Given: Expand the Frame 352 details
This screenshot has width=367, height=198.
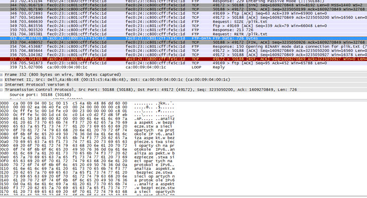Looking at the screenshot, I should tap(2, 75).
